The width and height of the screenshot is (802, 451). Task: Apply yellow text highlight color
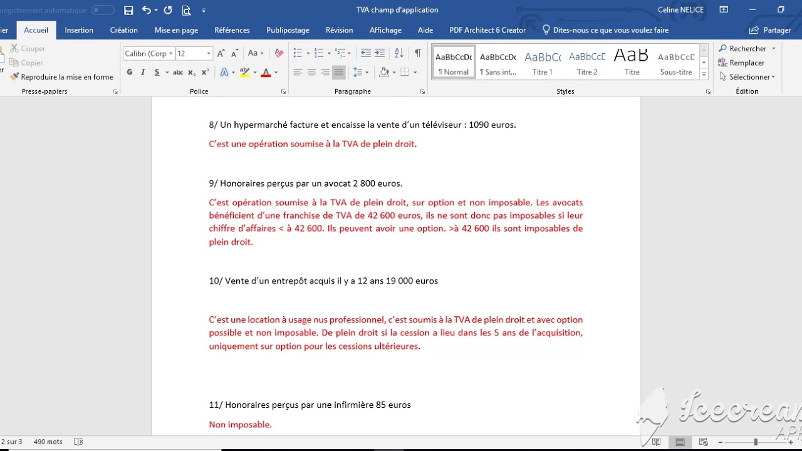click(x=244, y=73)
